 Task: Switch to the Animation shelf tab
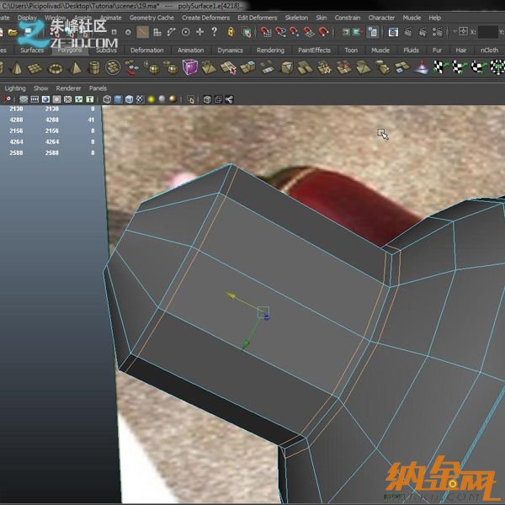click(191, 50)
